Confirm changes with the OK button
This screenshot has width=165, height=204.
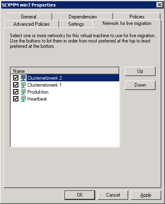tap(80, 195)
